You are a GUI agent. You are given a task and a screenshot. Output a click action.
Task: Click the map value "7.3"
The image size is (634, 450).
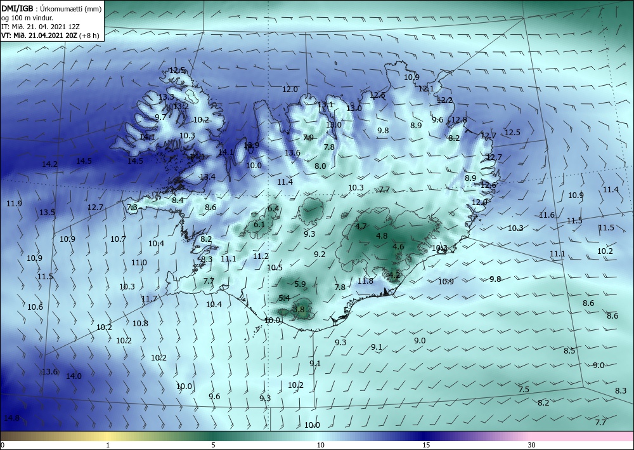tap(133, 208)
